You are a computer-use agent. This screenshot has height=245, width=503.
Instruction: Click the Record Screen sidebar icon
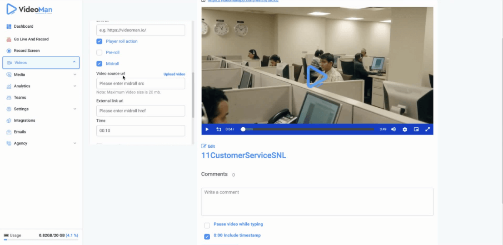click(9, 51)
